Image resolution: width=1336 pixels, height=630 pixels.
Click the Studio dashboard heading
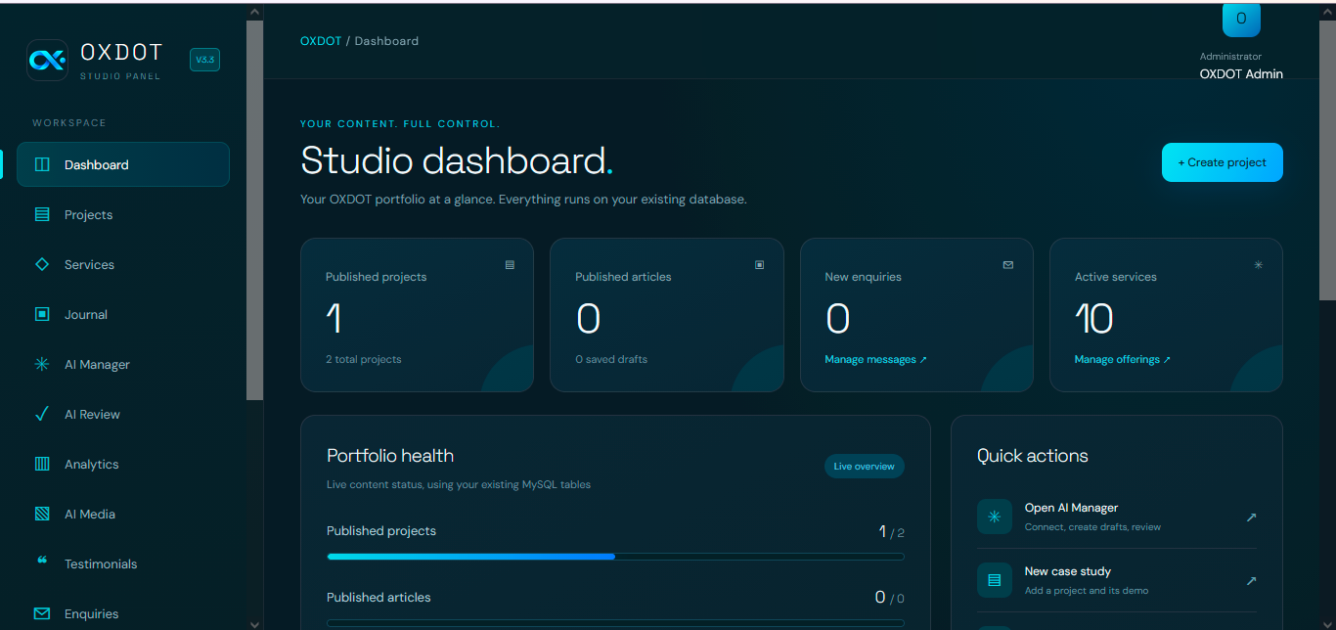pos(457,160)
